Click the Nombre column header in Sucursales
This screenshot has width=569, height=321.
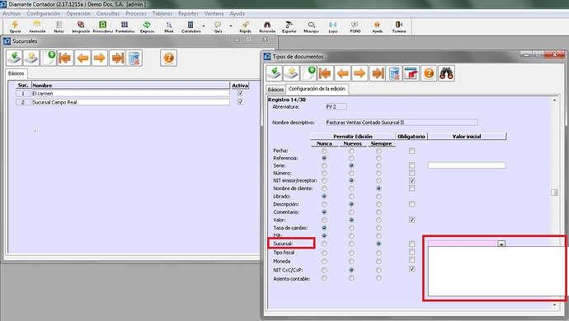[130, 85]
